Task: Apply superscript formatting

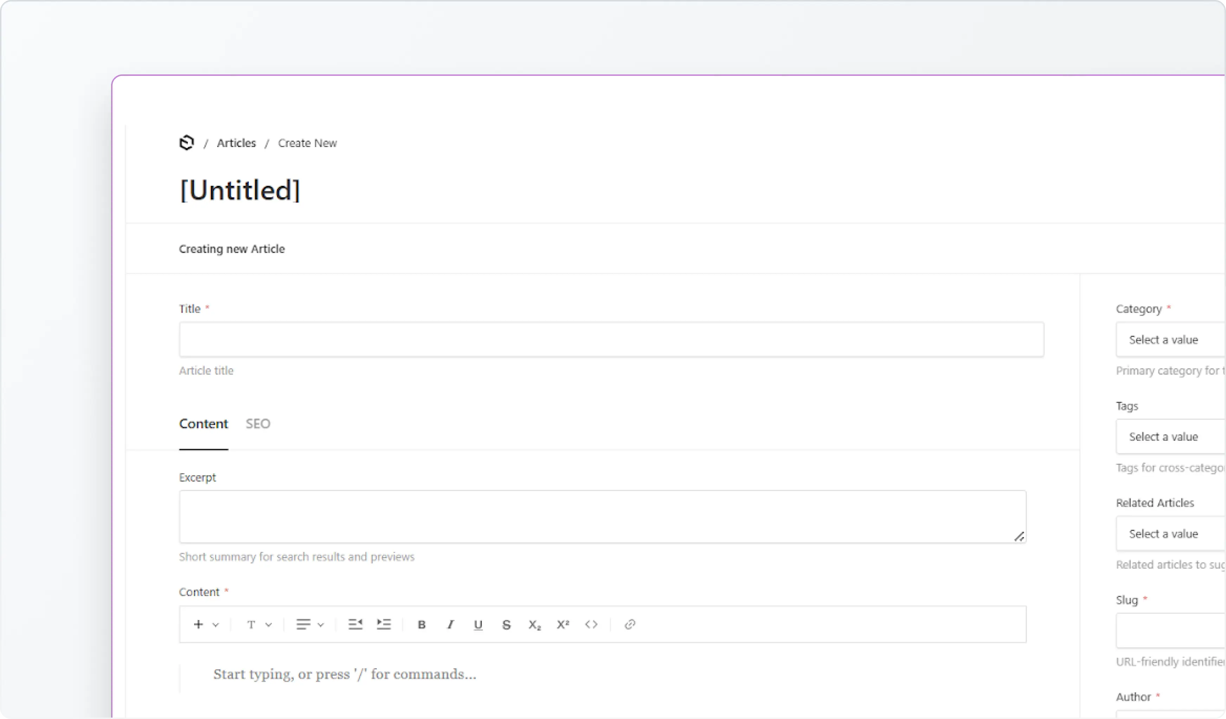Action: pyautogui.click(x=562, y=624)
